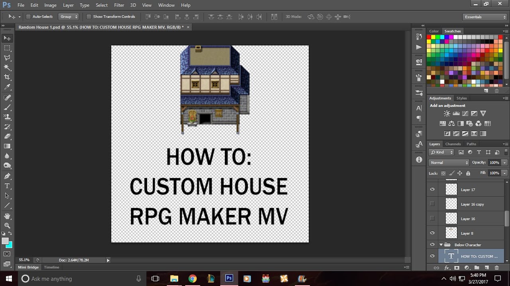Enable the Auto-Select checkbox
Viewport: 510px width, 286px height.
click(28, 17)
